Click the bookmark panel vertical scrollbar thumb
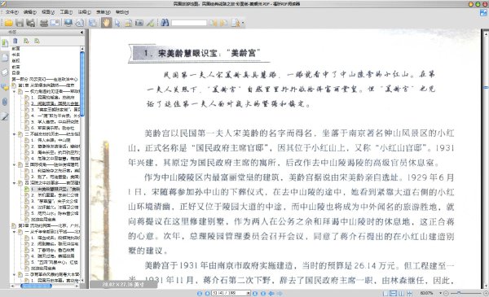The width and height of the screenshot is (489, 297). [x=82, y=84]
